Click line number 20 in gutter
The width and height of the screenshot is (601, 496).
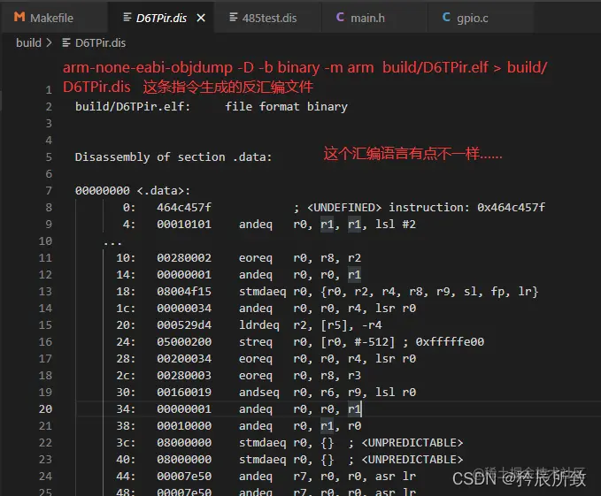pos(45,408)
